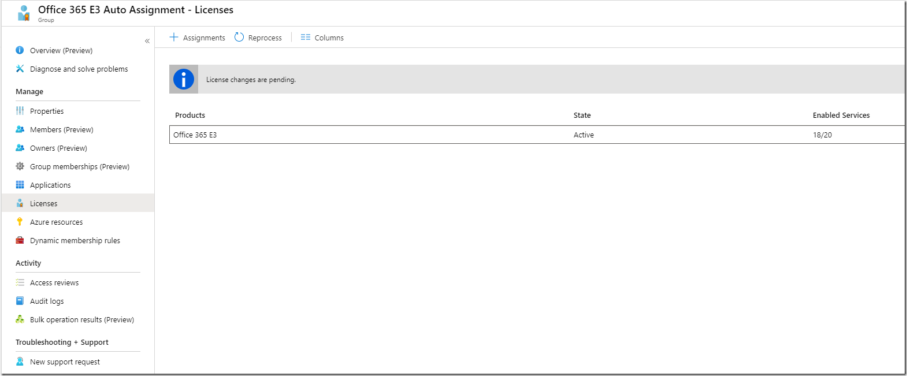Click the Access reviews list icon
907x376 pixels.
pos(20,282)
